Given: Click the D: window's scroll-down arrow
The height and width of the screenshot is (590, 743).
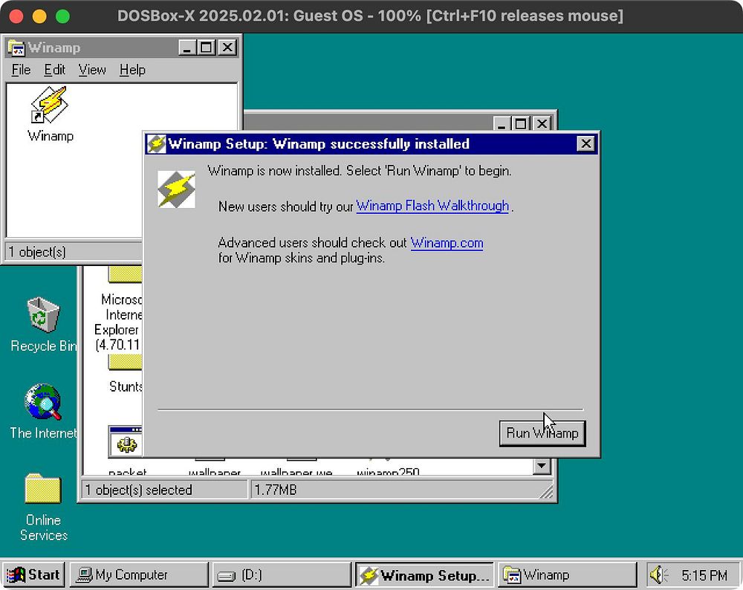Looking at the screenshot, I should click(541, 466).
